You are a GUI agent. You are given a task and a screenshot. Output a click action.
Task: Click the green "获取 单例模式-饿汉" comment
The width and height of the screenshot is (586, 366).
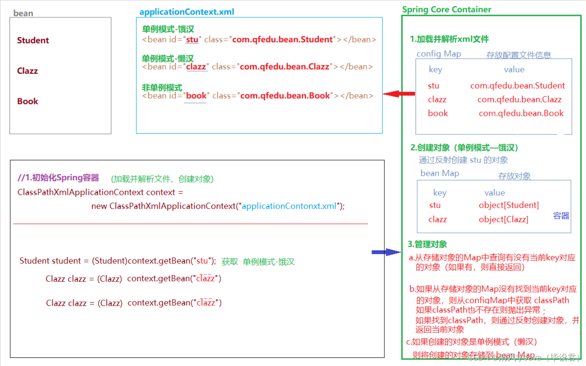[x=258, y=262]
